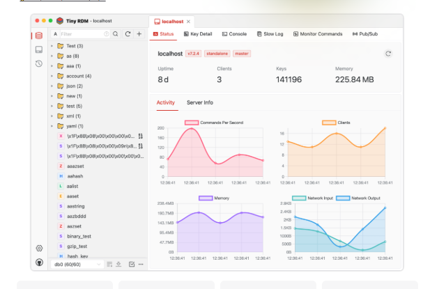This screenshot has width=446, height=289.
Task: Toggle the Network Output legend swatch
Action: (343, 198)
